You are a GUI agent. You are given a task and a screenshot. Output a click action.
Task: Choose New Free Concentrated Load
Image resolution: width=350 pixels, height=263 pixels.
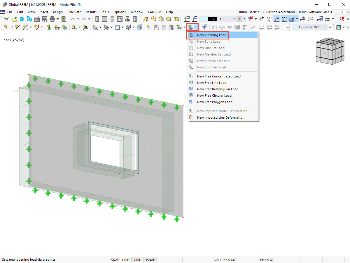[x=222, y=76]
